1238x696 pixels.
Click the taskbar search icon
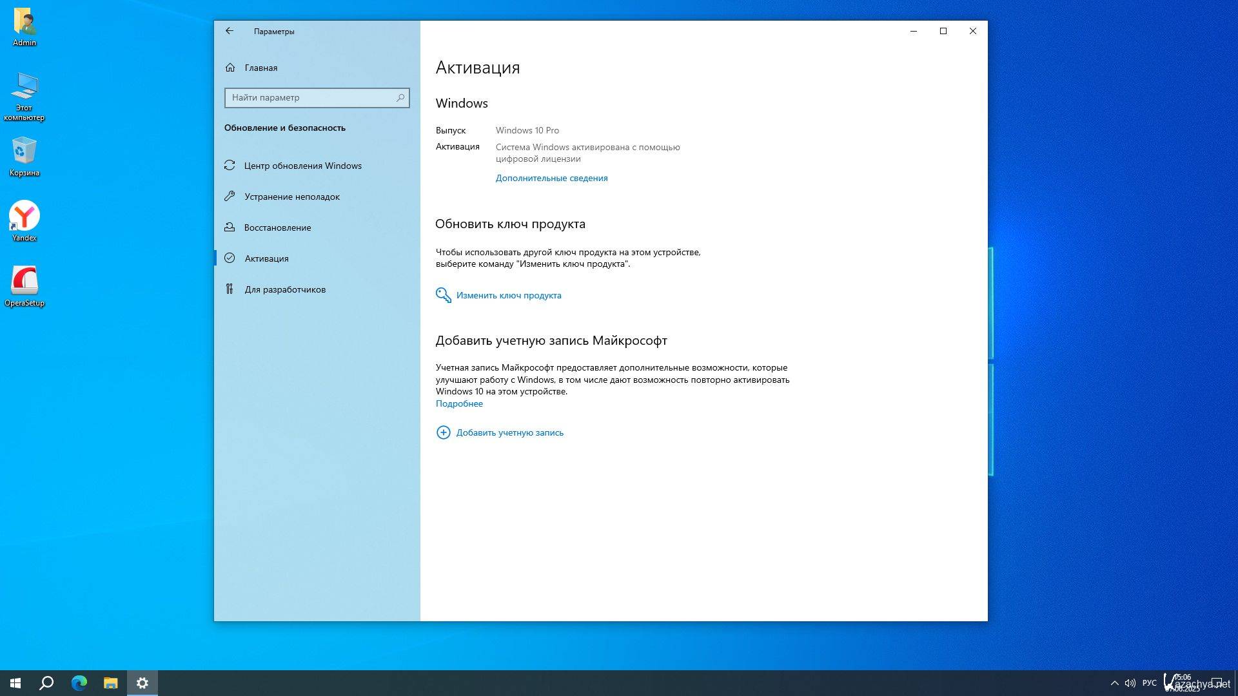pyautogui.click(x=46, y=682)
